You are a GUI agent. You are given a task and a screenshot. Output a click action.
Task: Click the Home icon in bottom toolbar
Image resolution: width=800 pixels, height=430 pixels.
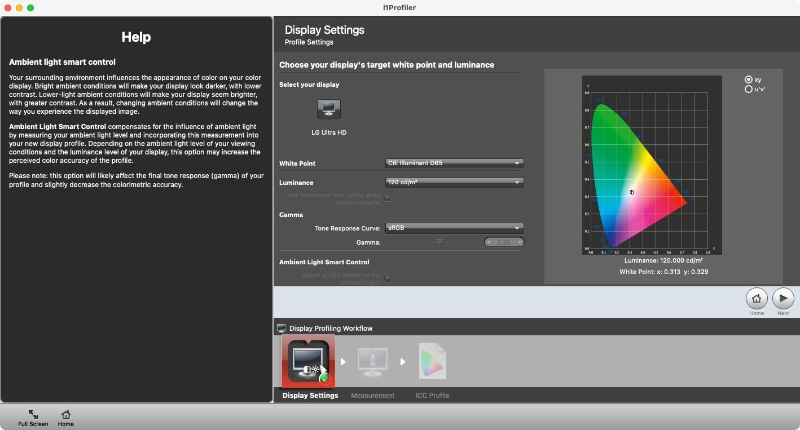click(x=66, y=418)
